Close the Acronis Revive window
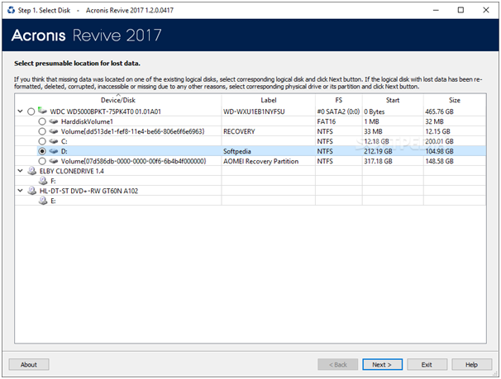This screenshot has width=501, height=379. coord(486,10)
